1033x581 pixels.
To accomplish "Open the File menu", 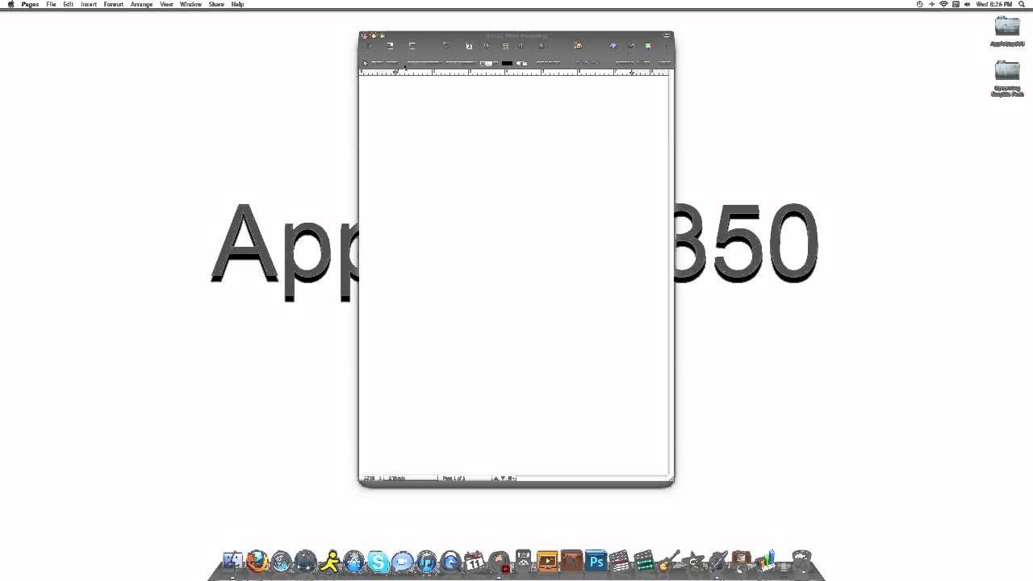I will pyautogui.click(x=51, y=4).
